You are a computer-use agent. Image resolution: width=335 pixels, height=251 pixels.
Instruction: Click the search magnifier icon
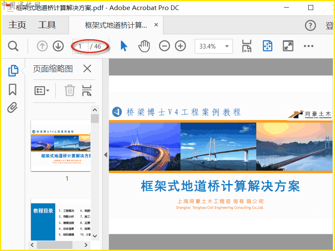(x=13, y=46)
